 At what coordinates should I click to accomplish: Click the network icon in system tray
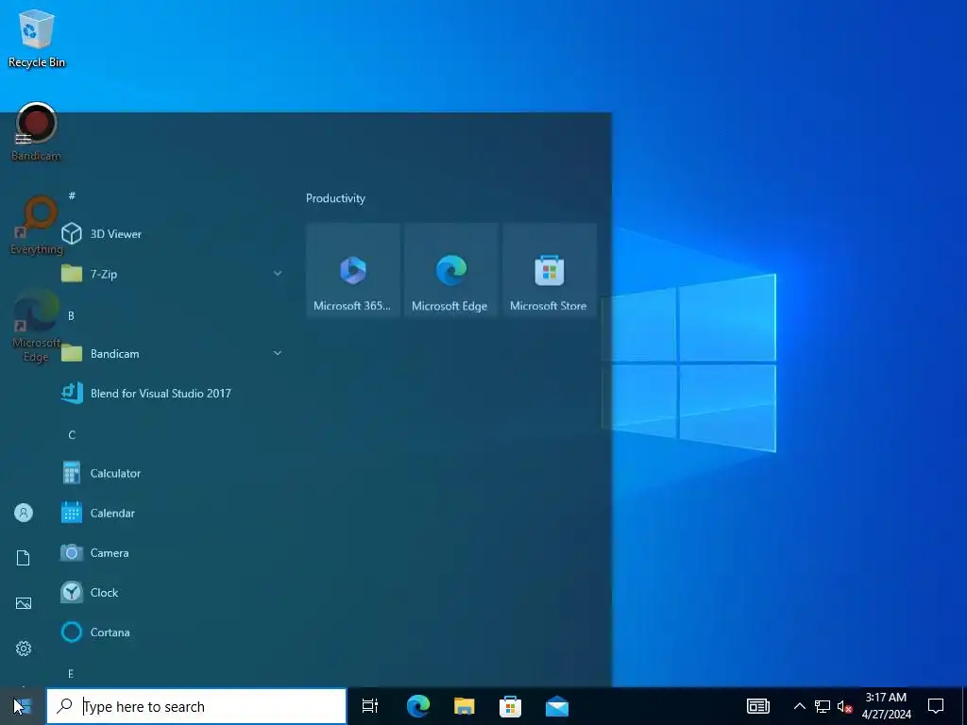823,706
